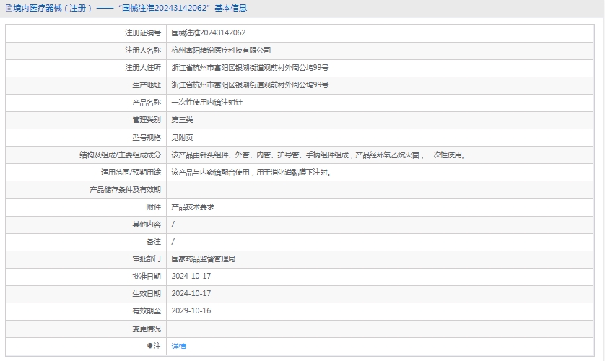605x361 pixels.
Task: Click the registrant address in 注册人住所 row
Action: pyautogui.click(x=250, y=68)
